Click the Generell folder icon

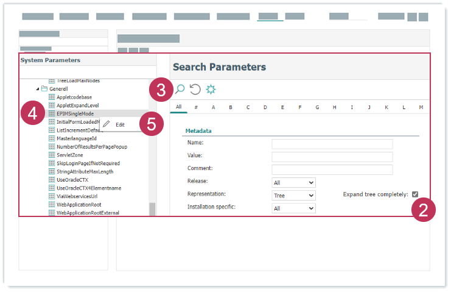pyautogui.click(x=44, y=88)
